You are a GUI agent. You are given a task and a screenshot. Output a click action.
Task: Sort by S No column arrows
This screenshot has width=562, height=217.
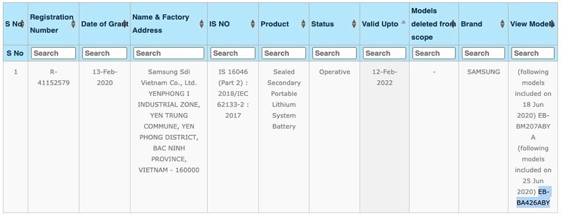(x=22, y=24)
